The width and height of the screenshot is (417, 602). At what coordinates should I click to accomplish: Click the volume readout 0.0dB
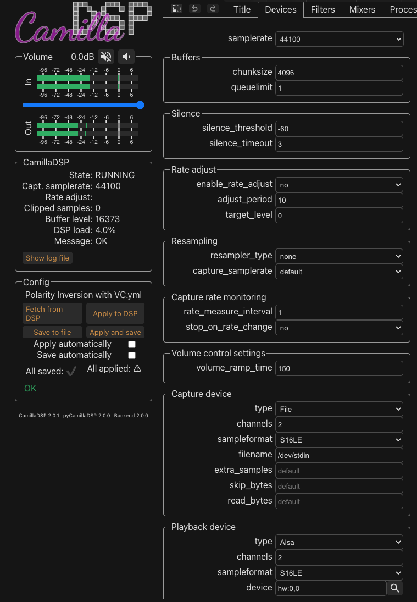(82, 57)
